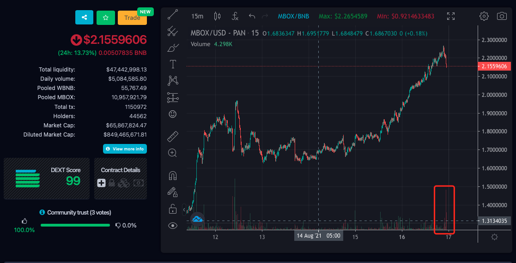Click the red $2.1559606 price headline
Viewport: 516px width, 263px height.
115,40
